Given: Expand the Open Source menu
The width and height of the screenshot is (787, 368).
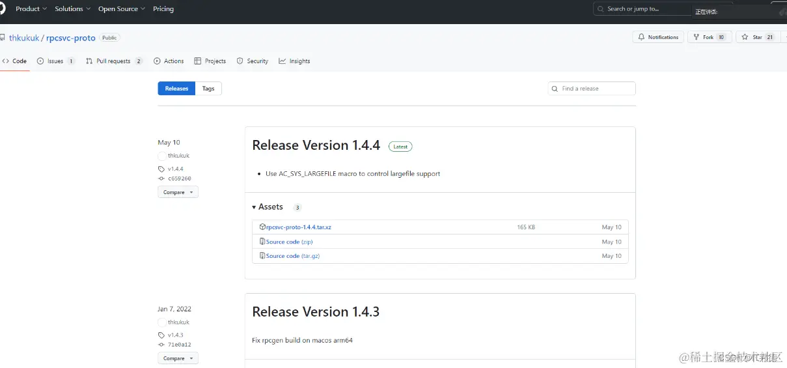Looking at the screenshot, I should 122,9.
